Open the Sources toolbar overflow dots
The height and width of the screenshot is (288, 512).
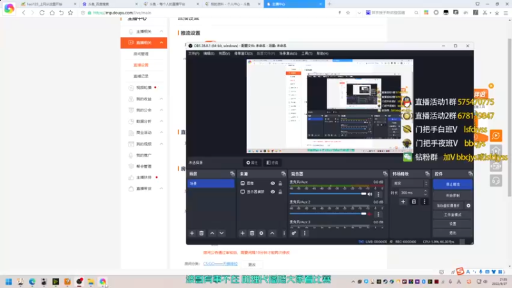284,233
